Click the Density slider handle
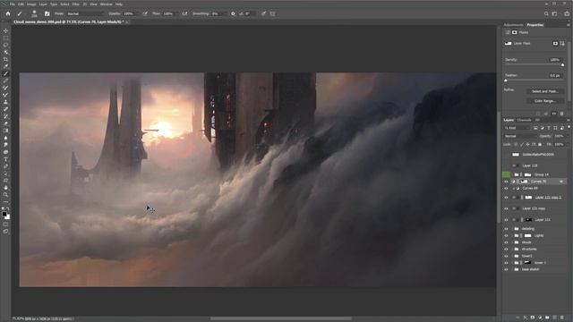Image resolution: width=573 pixels, height=322 pixels. [563, 65]
